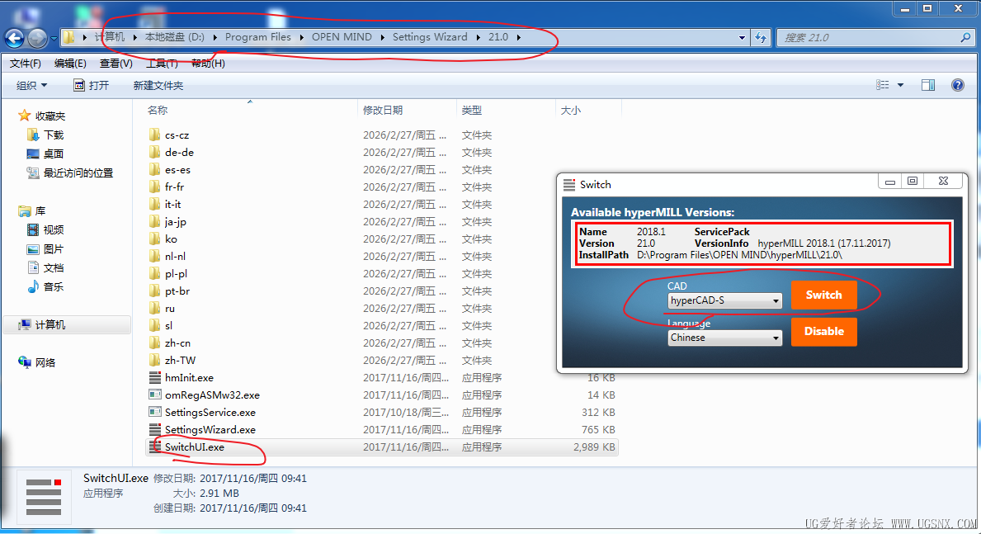Click Settings Wizard breadcrumb segment

pos(430,37)
